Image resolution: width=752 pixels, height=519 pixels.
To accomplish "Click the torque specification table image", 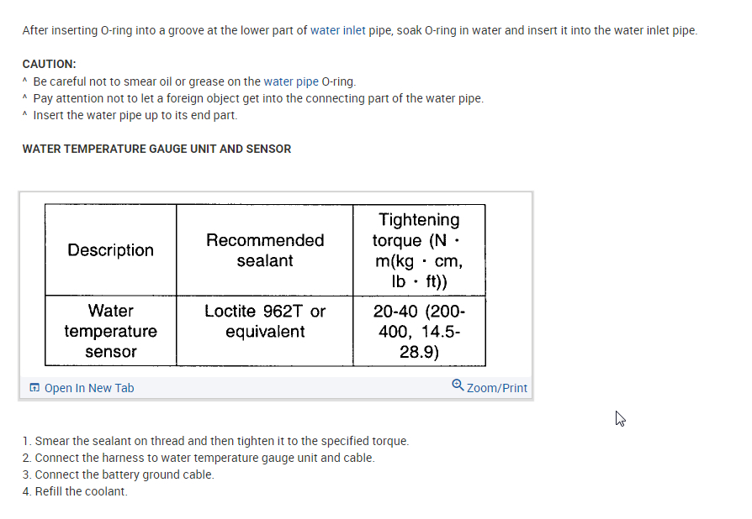I will pyautogui.click(x=265, y=286).
